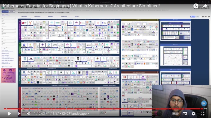Click the landscape fullscreen expand icon
The height and width of the screenshot is (118, 211).
click(200, 17)
